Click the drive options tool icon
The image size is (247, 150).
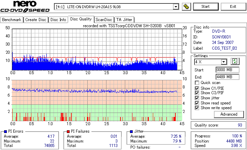point(186,6)
